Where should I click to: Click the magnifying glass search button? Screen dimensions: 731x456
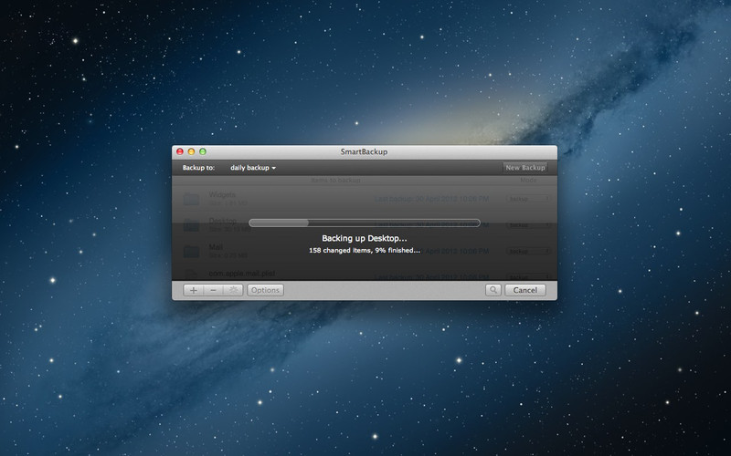click(493, 290)
